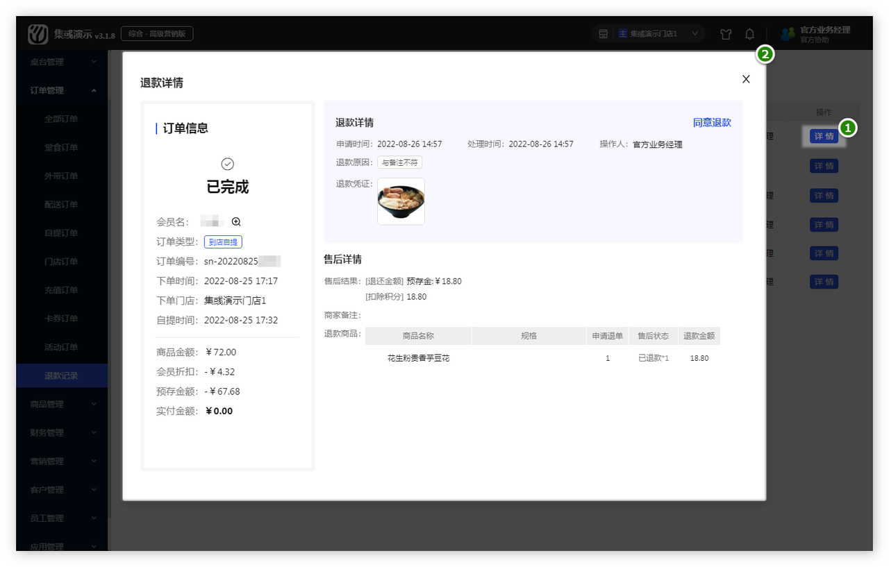This screenshot has height=567, width=889.
Task: Collapse 订单管理 using its chevron
Action: [94, 90]
